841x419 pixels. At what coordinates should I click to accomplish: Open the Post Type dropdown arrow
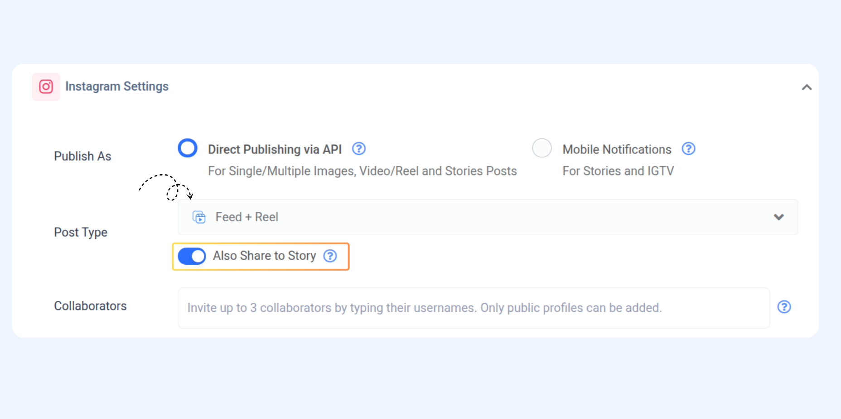[x=778, y=217]
